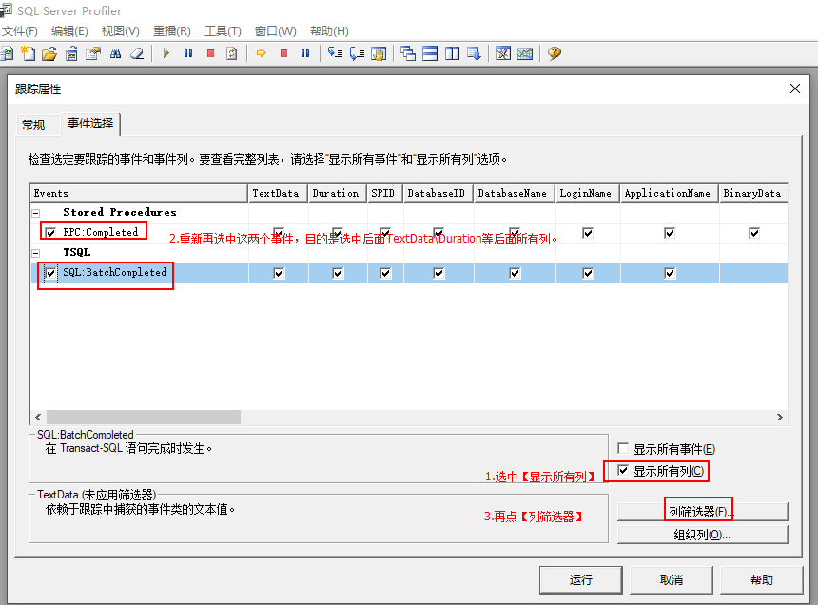Click the yellow arrow replay step icon

click(x=262, y=53)
